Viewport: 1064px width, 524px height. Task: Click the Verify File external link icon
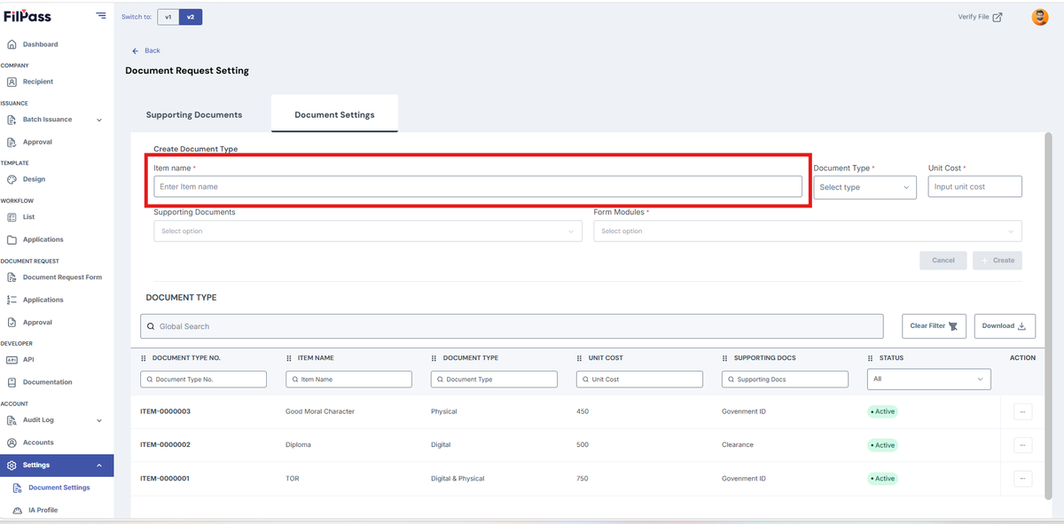[x=997, y=17]
